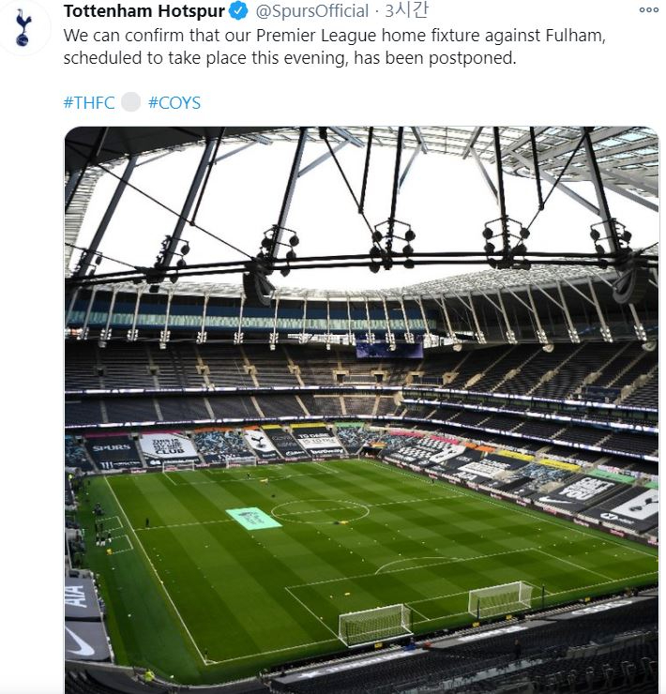Open the three-dot more options menu
Screen dimensions: 666x694
pos(649,9)
